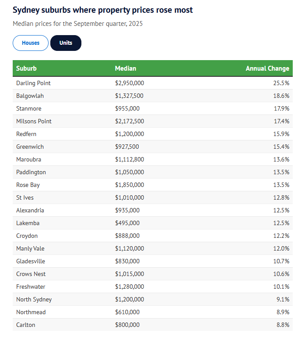Click the Stanmore median price $955,000
The height and width of the screenshot is (337, 305).
127,108
